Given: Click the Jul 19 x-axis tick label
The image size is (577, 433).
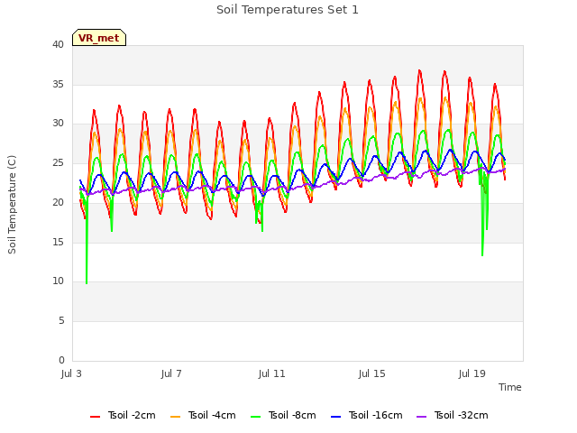Looking at the screenshot, I should pyautogui.click(x=472, y=373).
